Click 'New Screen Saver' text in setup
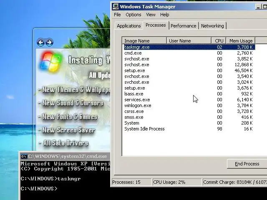 (67, 130)
